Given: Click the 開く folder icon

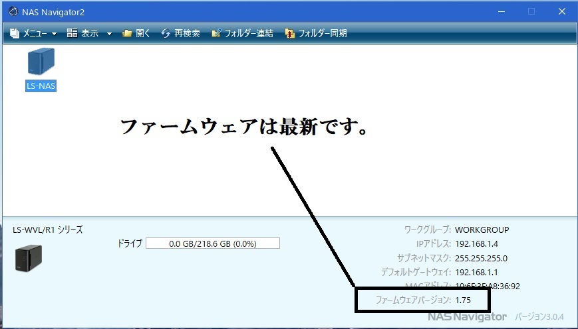Looking at the screenshot, I should click(x=127, y=33).
